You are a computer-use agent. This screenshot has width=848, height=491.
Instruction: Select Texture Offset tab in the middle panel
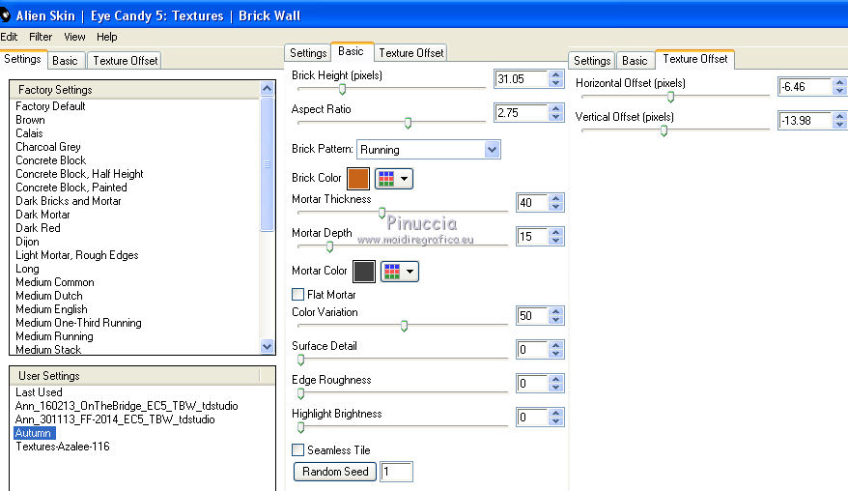click(x=411, y=53)
